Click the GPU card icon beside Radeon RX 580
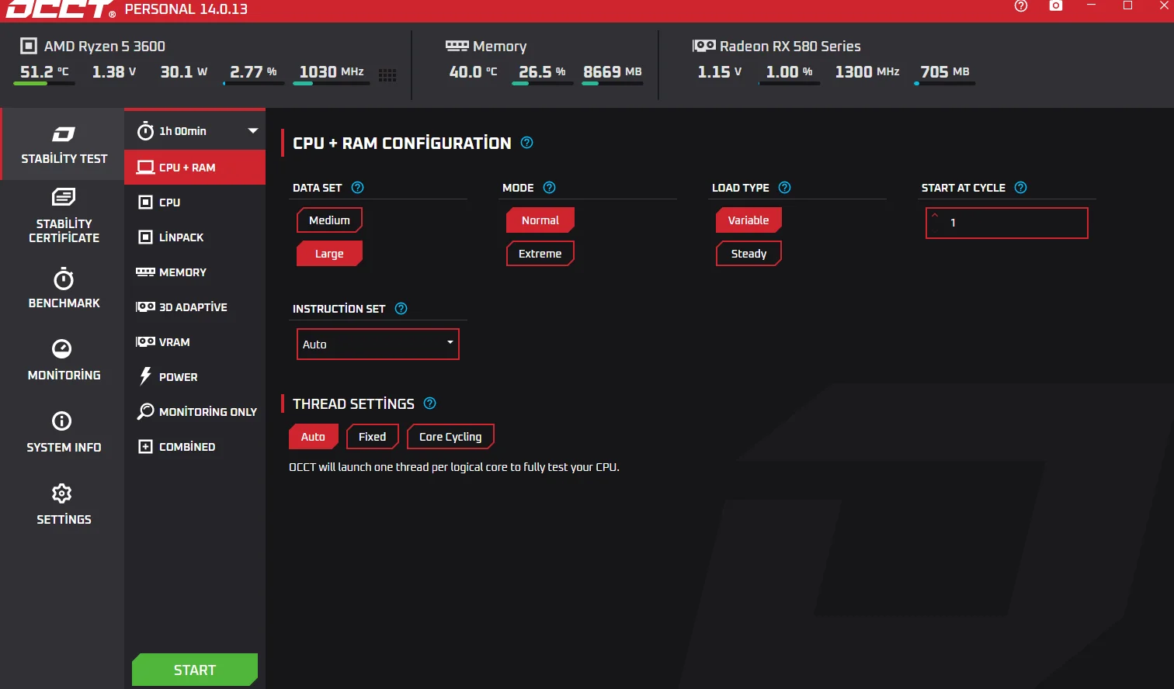The image size is (1174, 689). point(704,46)
